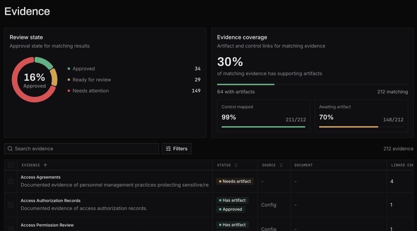Click the Access Agreements description text
The image size is (417, 231).
[x=114, y=185]
